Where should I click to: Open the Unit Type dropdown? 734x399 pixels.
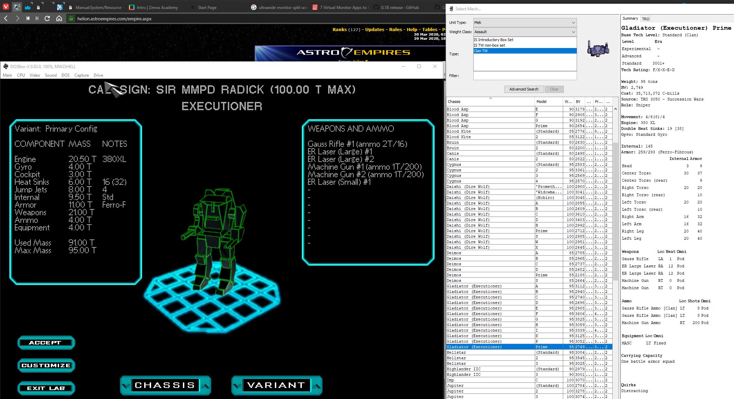click(x=524, y=22)
